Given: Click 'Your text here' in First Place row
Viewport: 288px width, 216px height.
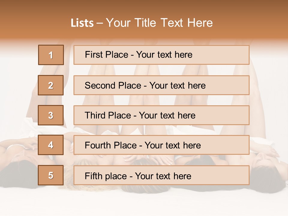Looking at the screenshot, I should pos(164,55).
